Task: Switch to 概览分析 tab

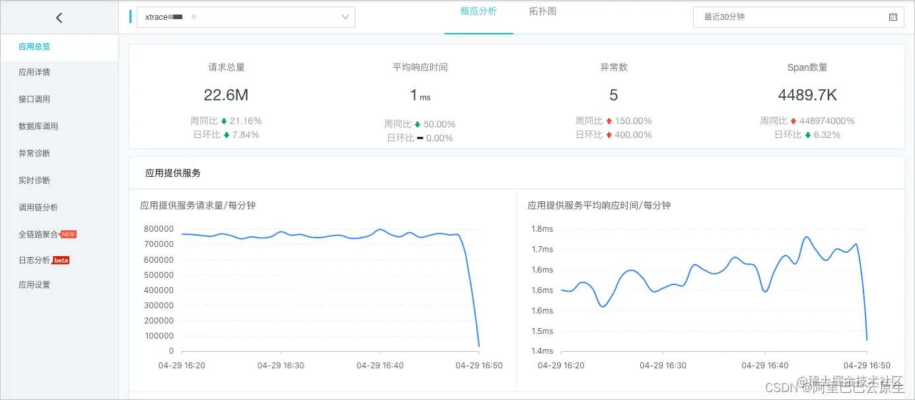Action: (x=478, y=11)
